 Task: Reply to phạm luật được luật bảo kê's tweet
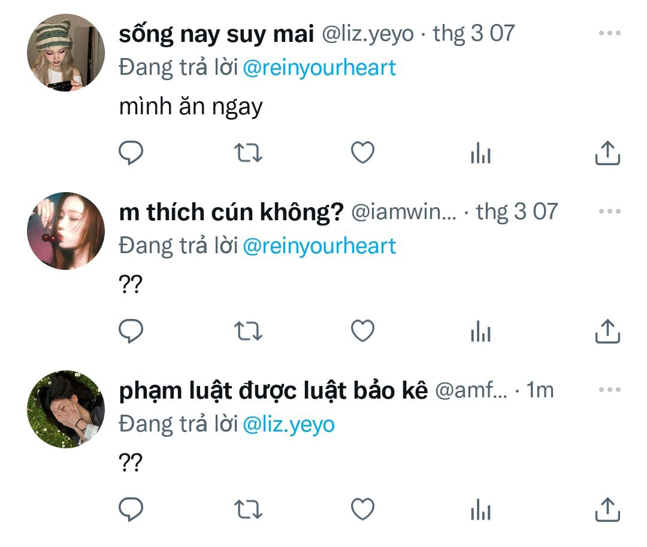point(130,509)
